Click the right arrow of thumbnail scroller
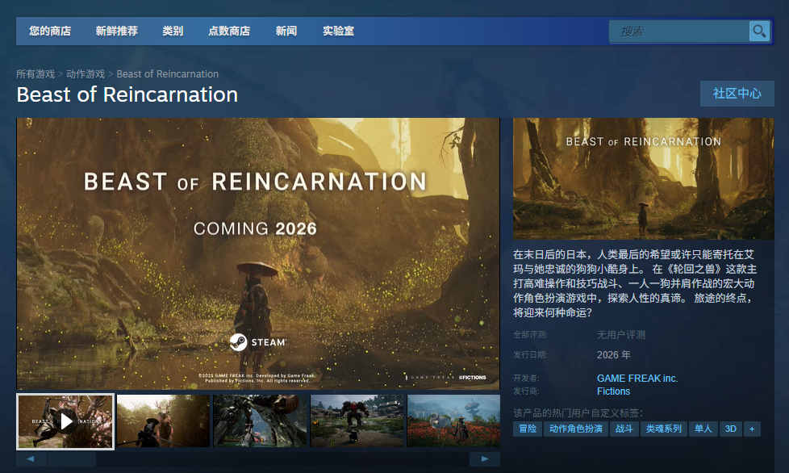Viewport: 789px width, 473px height. click(485, 459)
